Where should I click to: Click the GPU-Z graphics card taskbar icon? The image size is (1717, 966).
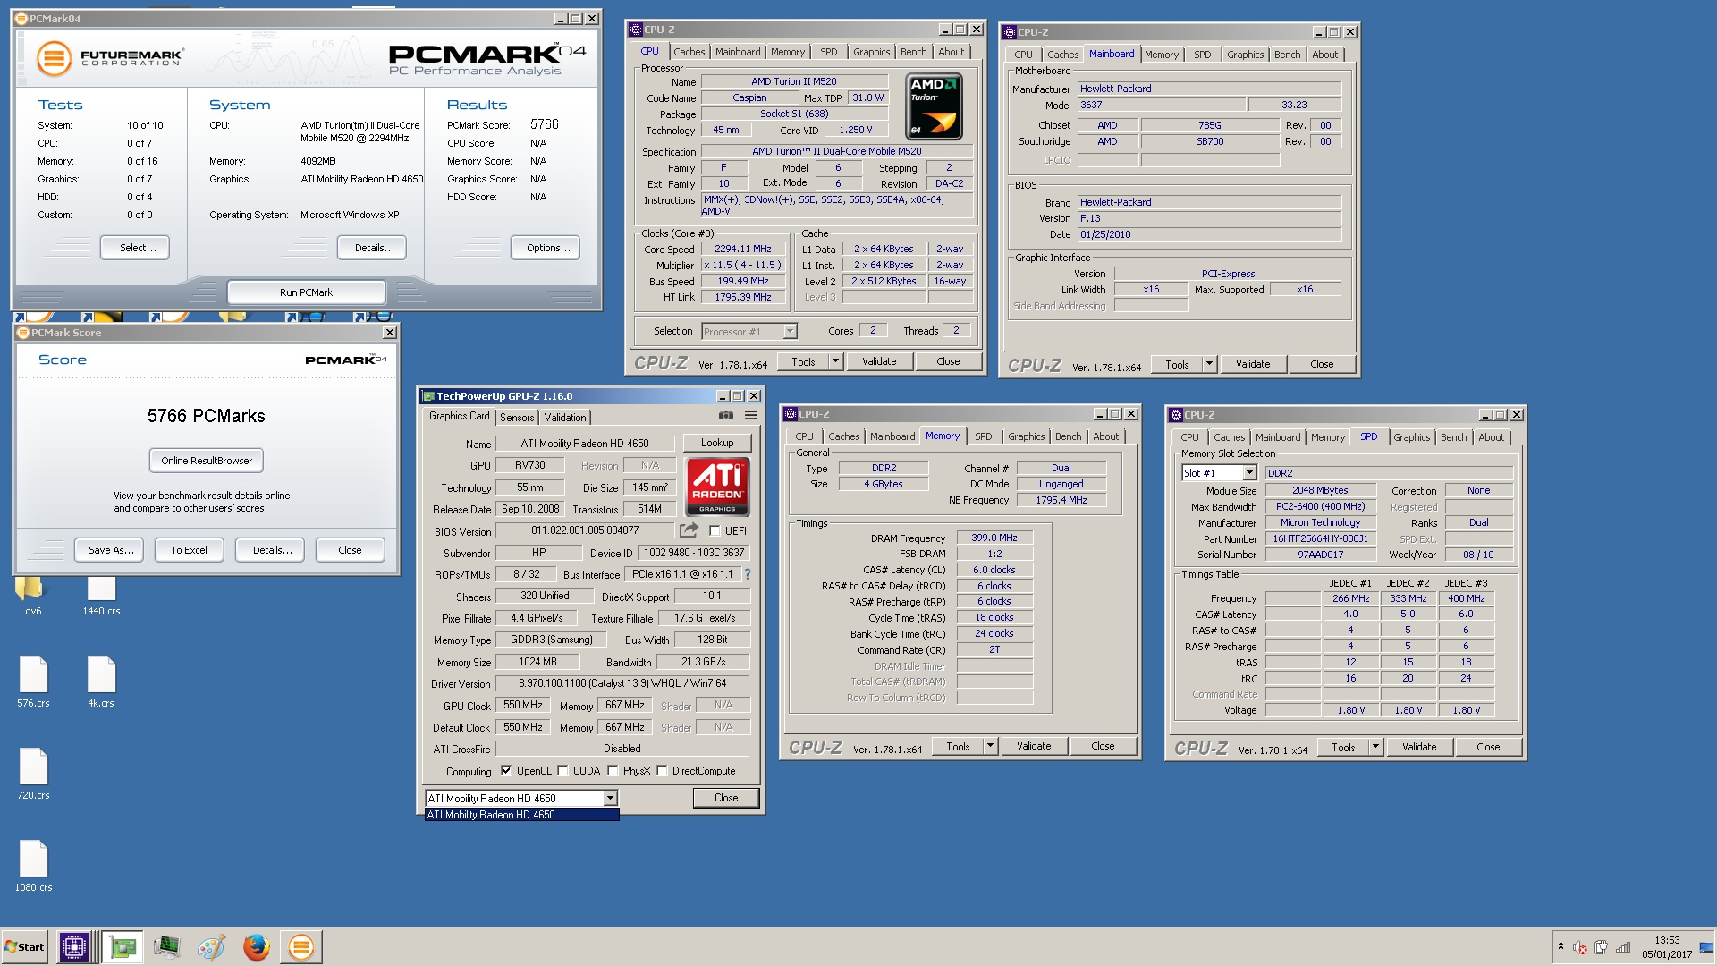(122, 946)
